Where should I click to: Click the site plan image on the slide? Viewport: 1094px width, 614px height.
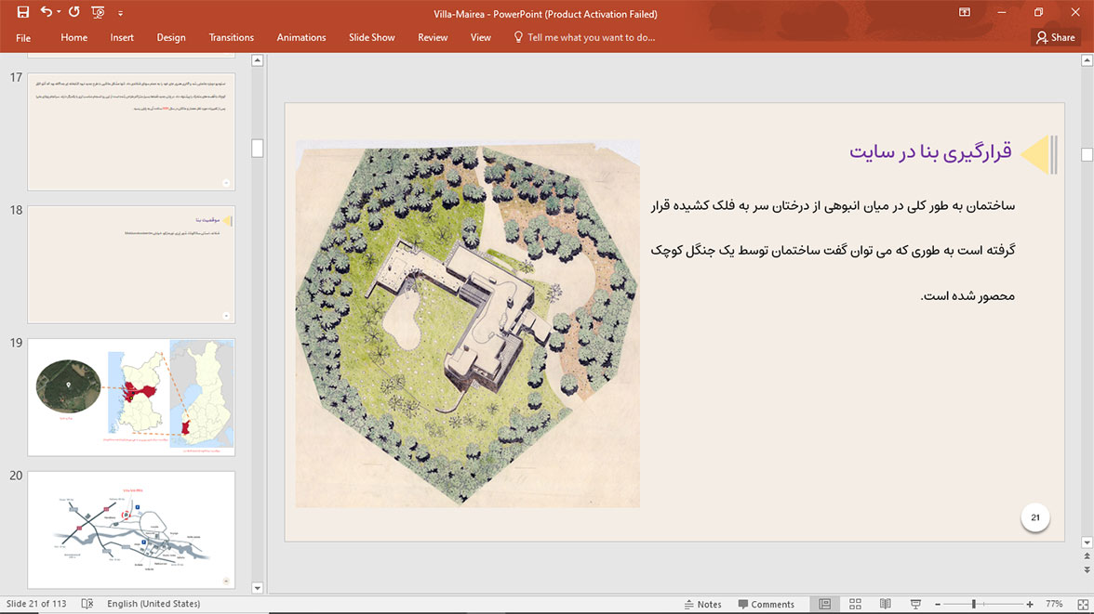[x=467, y=323]
